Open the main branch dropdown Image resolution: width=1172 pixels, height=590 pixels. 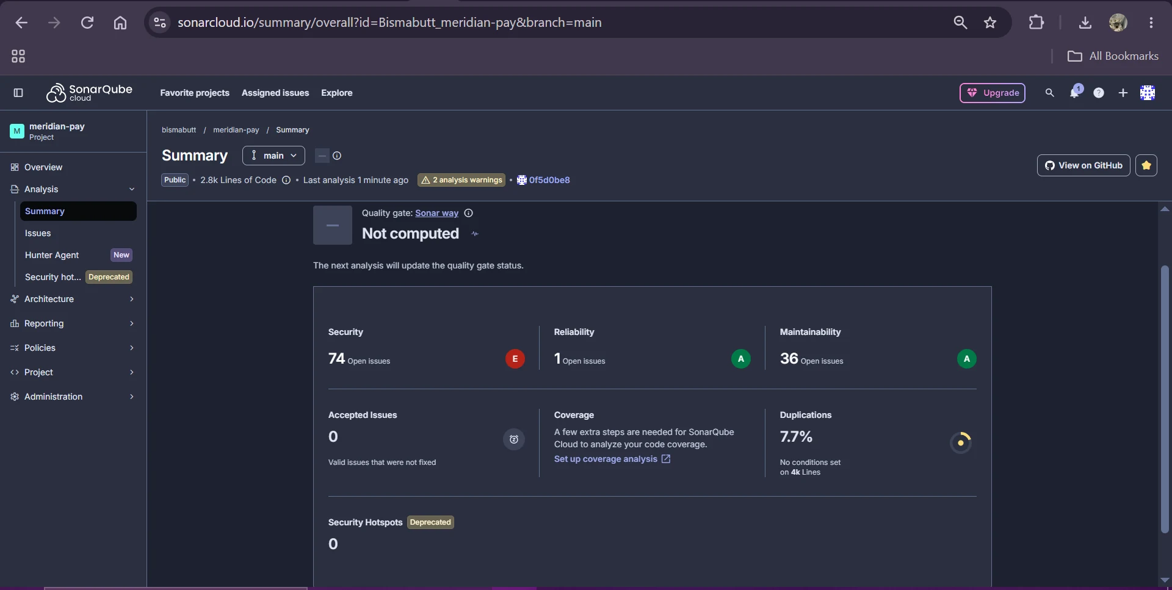pos(273,156)
